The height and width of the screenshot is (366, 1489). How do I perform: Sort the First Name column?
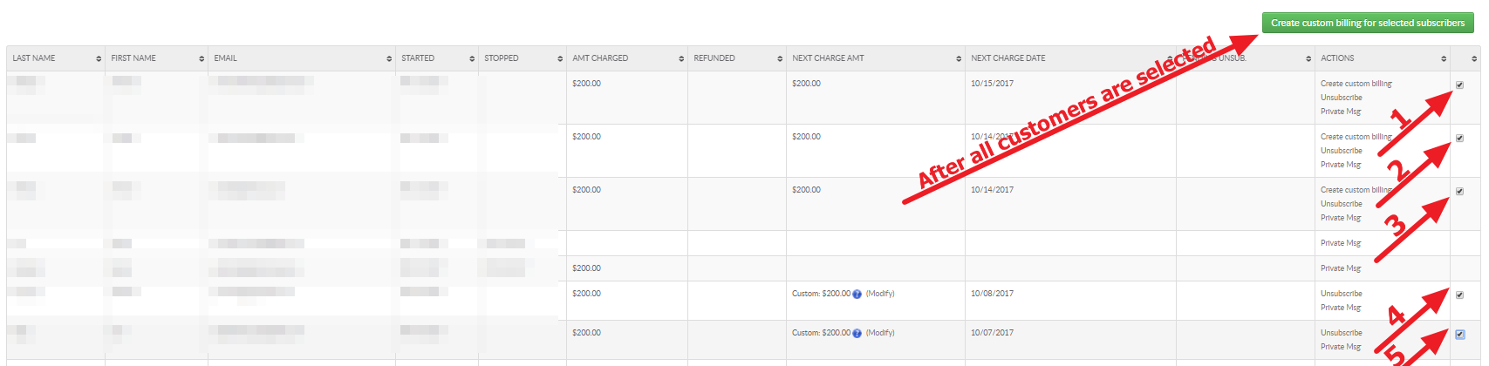[x=201, y=58]
